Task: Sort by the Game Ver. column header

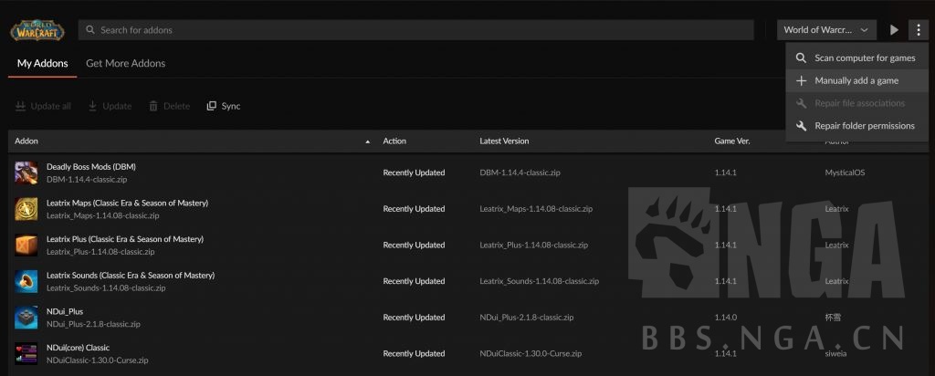Action: point(731,141)
